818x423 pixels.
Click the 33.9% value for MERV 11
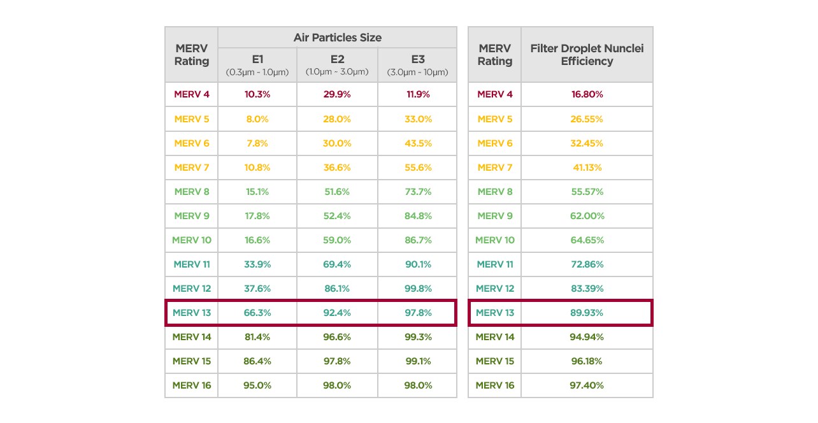click(x=257, y=264)
